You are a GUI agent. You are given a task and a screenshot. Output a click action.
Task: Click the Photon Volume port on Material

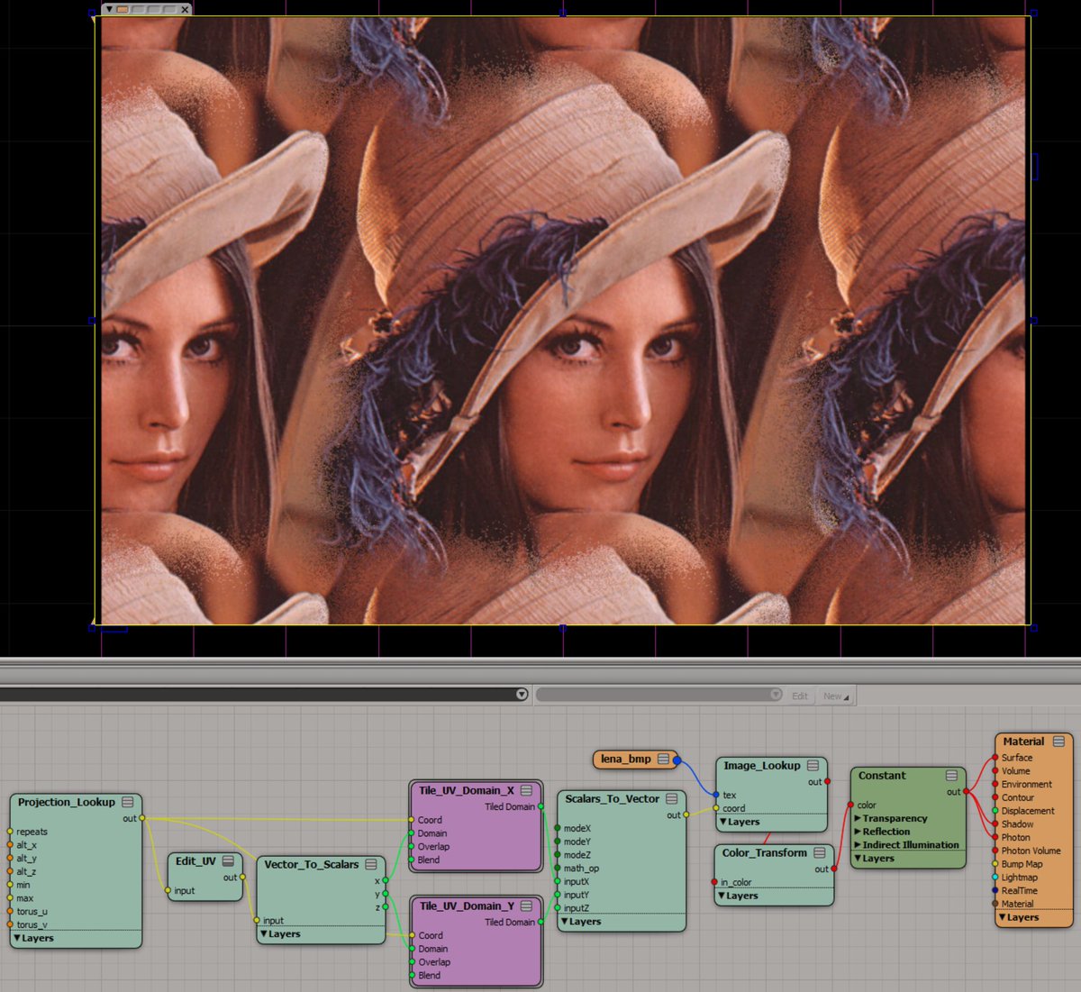[x=995, y=851]
